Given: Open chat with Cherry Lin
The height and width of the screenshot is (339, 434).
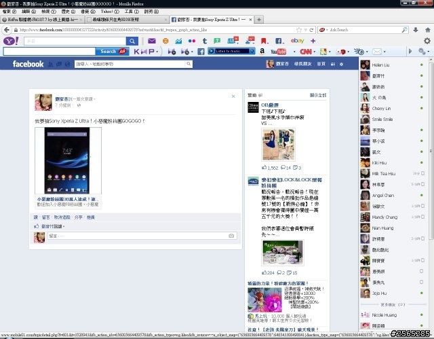Looking at the screenshot, I should coord(393,109).
